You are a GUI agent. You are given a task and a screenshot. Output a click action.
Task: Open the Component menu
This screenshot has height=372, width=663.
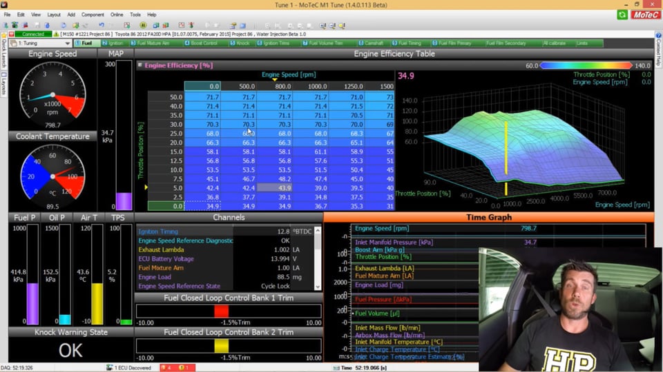(x=93, y=14)
